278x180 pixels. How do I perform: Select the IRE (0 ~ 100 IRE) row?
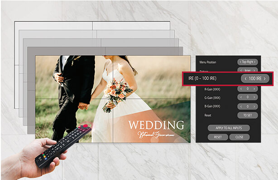click(x=228, y=79)
